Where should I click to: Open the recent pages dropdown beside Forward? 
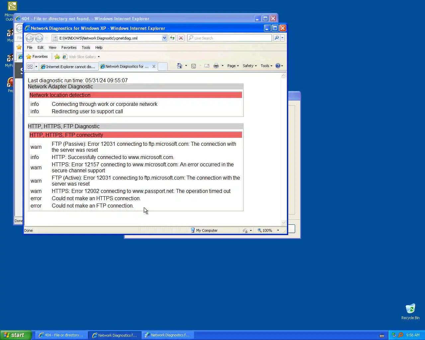click(x=46, y=38)
